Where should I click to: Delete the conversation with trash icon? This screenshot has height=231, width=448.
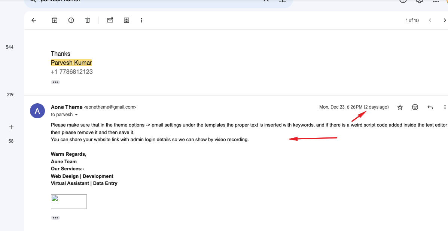(88, 20)
